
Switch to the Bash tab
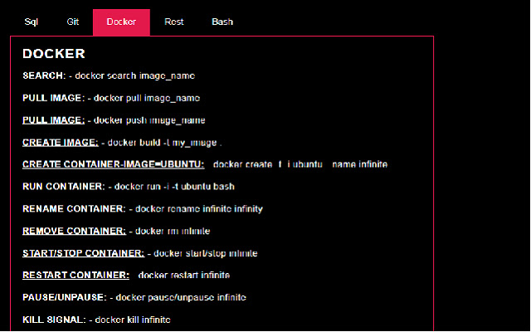pos(222,22)
